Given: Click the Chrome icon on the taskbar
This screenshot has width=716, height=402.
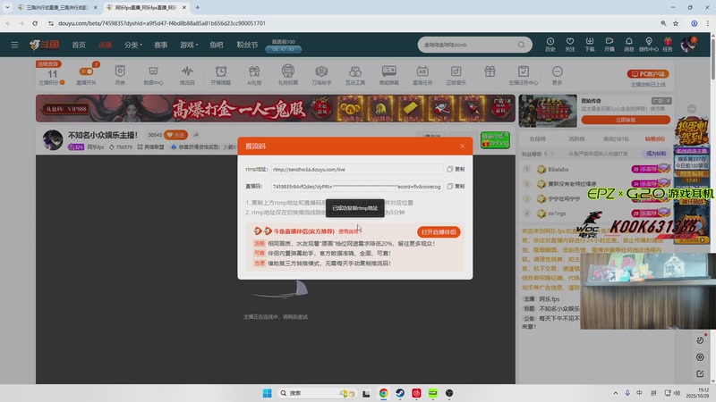Looking at the screenshot, I should pos(384,393).
